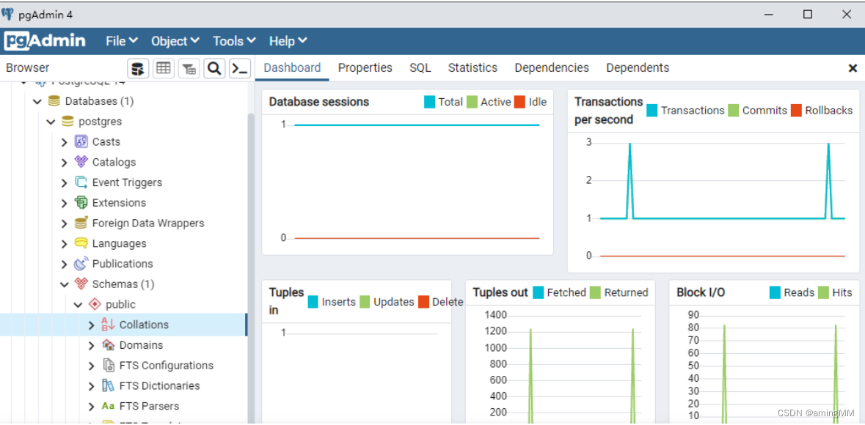Screen dimensions: 865x425
Task: Click the Foreign Data Wrappers icon
Action: coord(81,223)
